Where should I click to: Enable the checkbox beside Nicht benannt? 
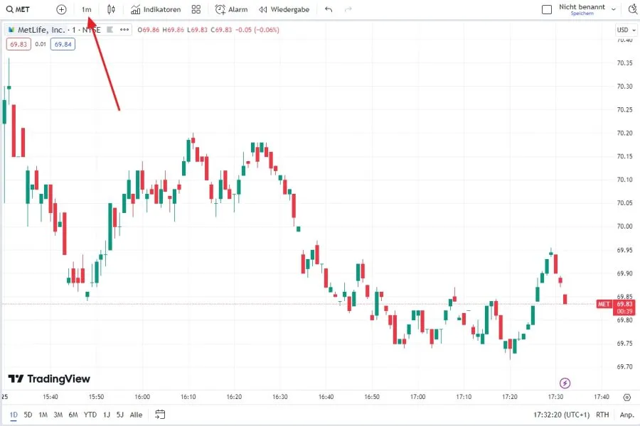[546, 9]
